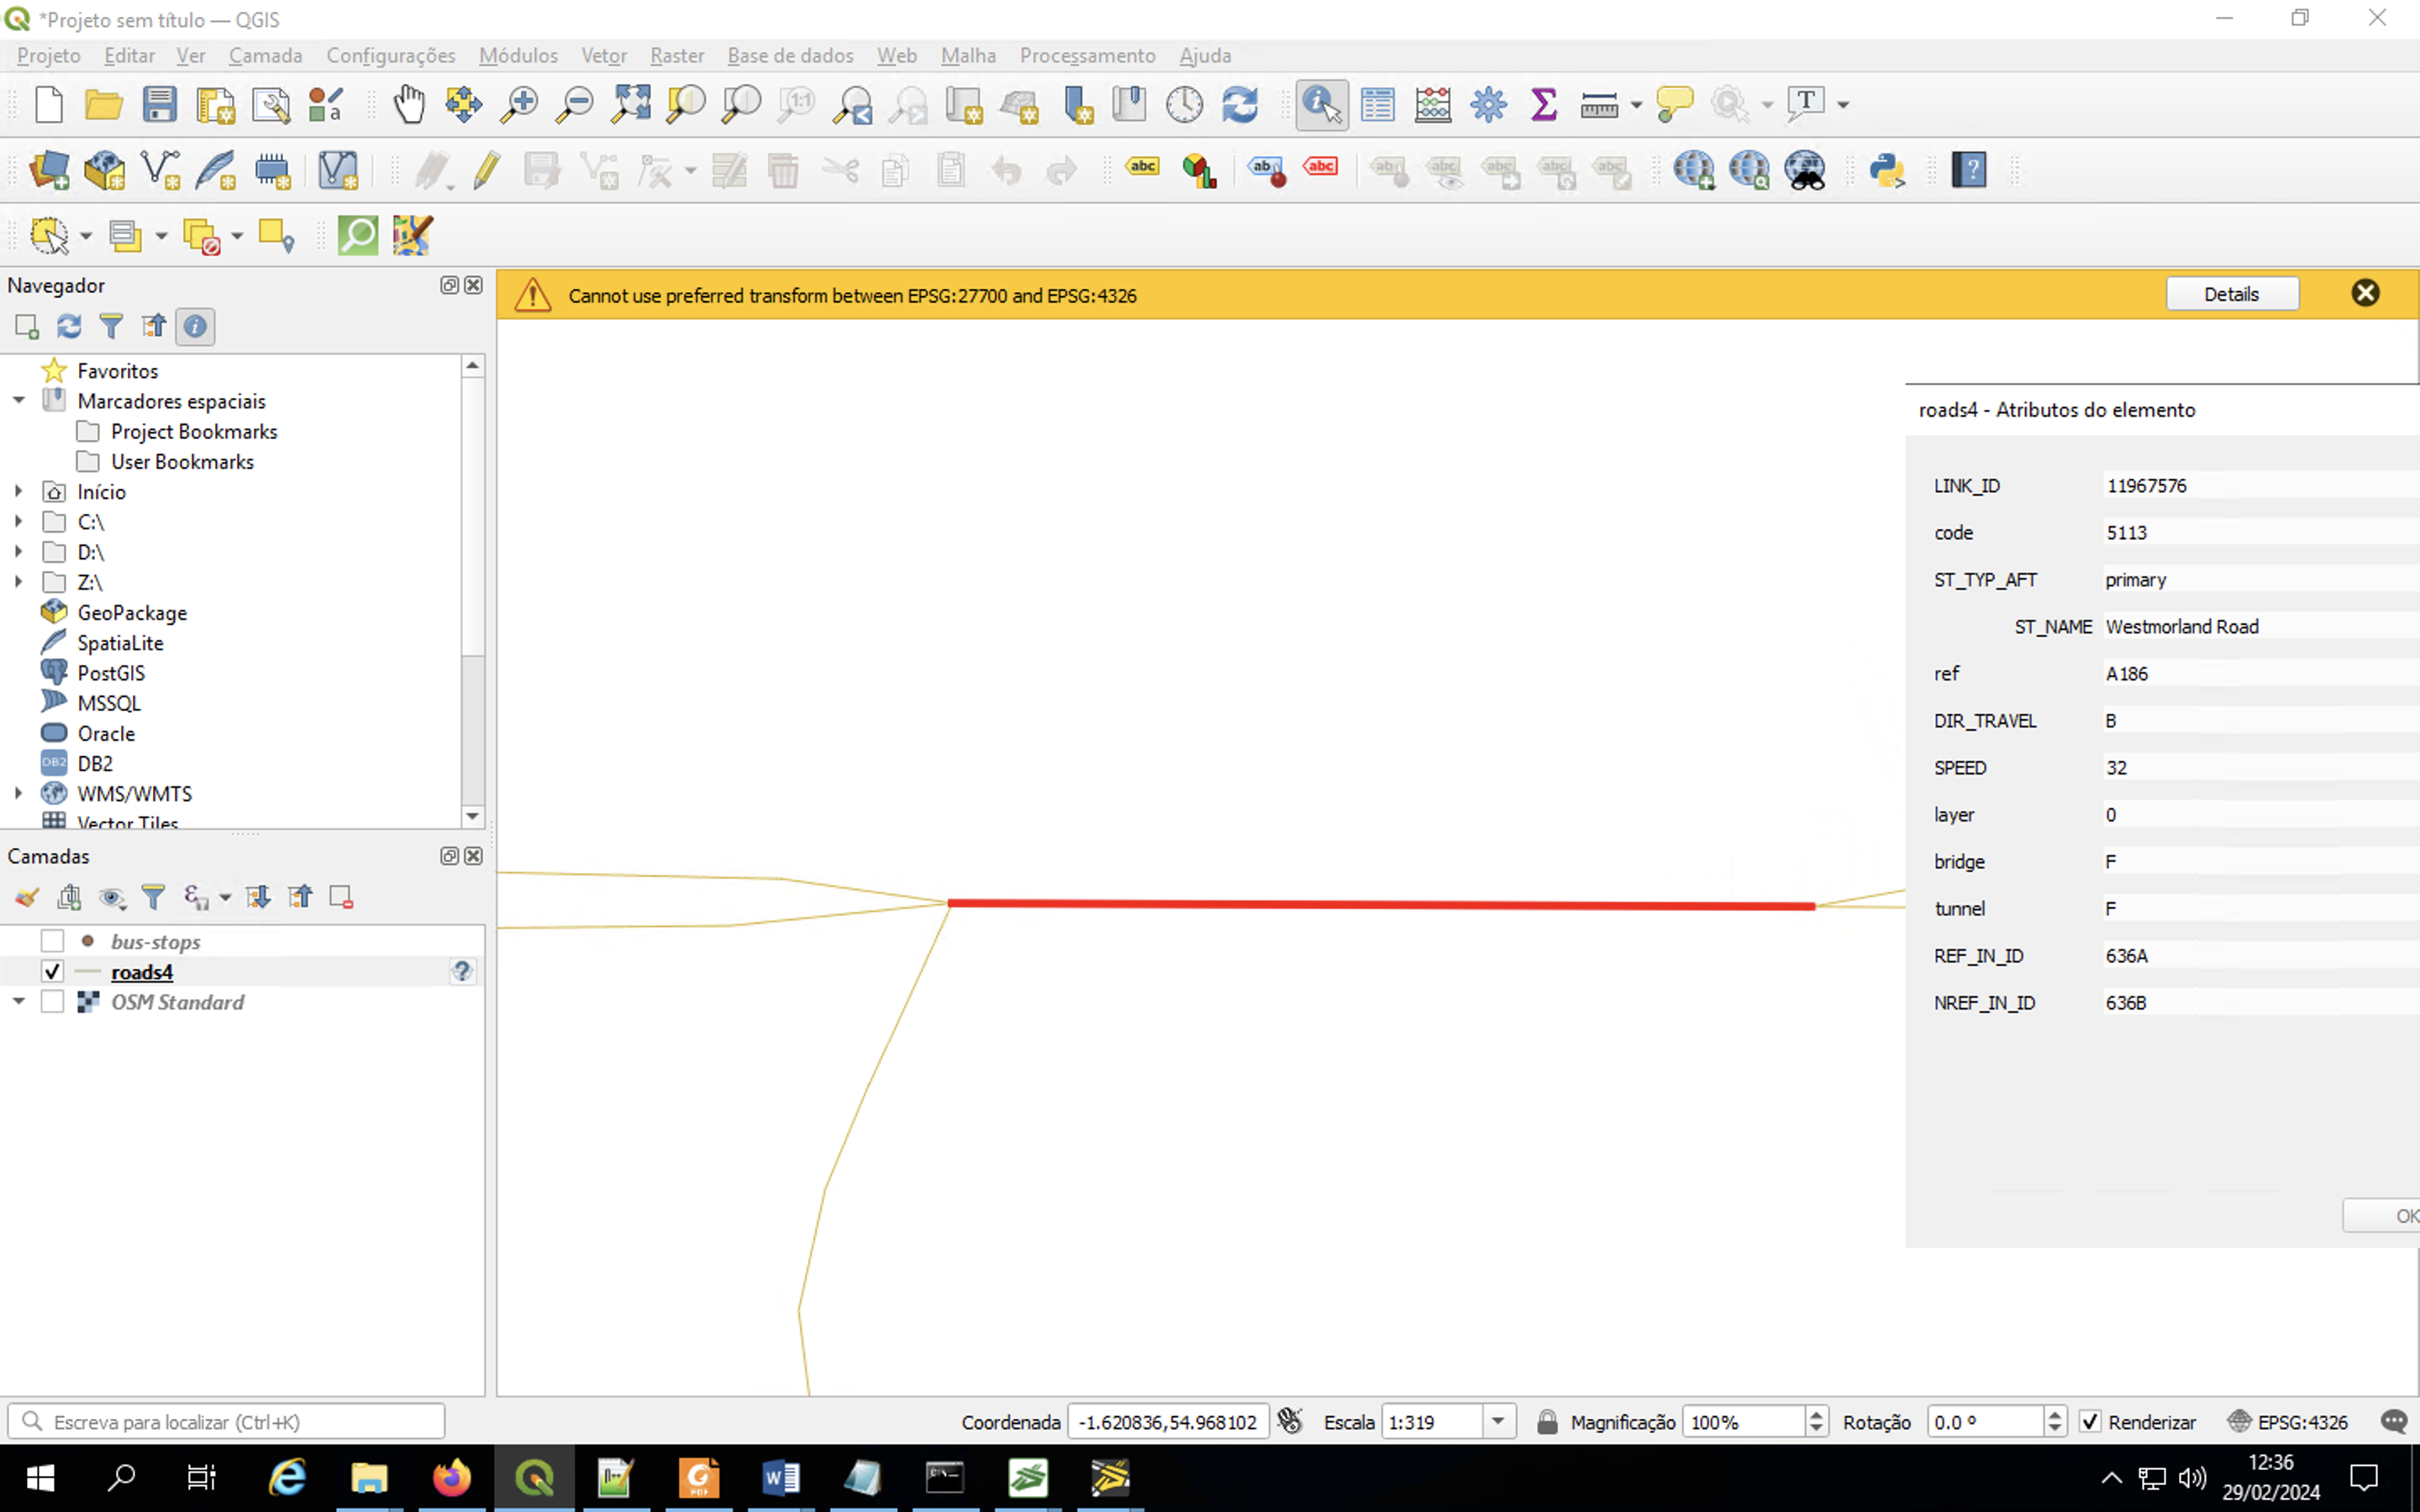Open Select Features dropdown arrow

86,236
